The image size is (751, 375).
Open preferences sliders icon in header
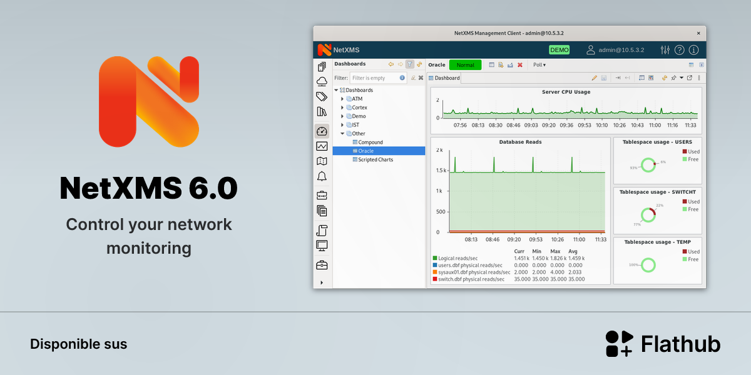[x=665, y=50]
